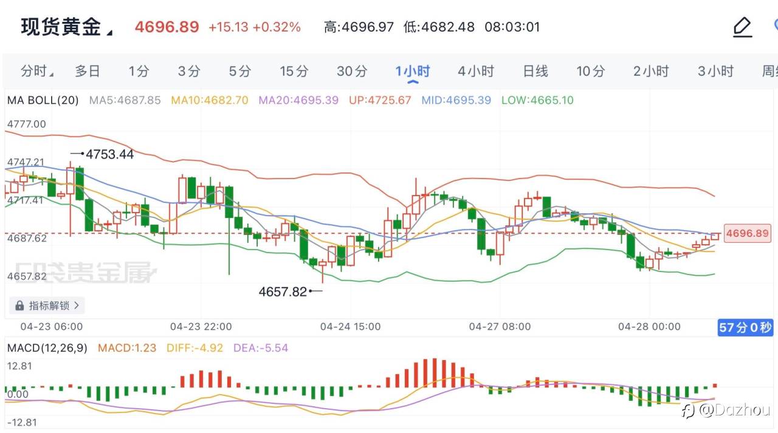Viewport: 778px width, 433px height.
Task: Tap the pencil edit icon
Action: click(743, 27)
